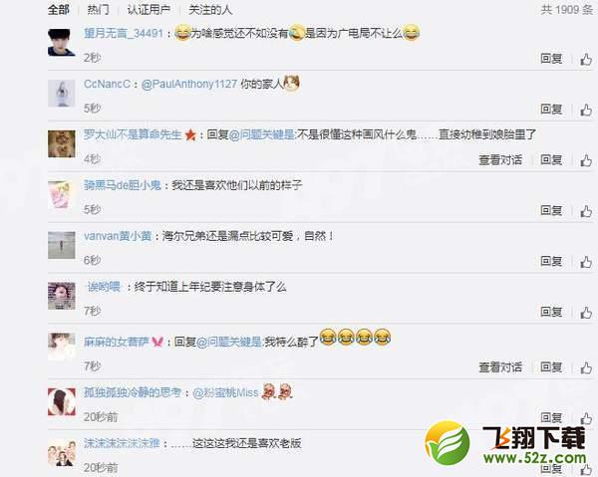
Task: Select the 关注的人 tab
Action: coord(210,10)
